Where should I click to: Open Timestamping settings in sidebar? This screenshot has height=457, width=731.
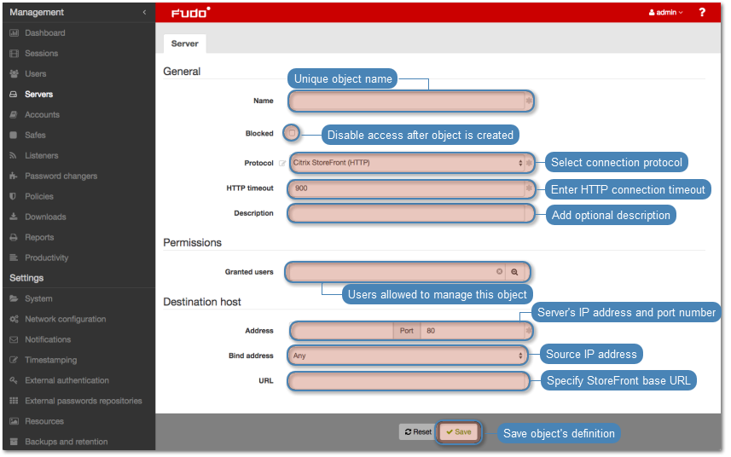[x=51, y=360]
